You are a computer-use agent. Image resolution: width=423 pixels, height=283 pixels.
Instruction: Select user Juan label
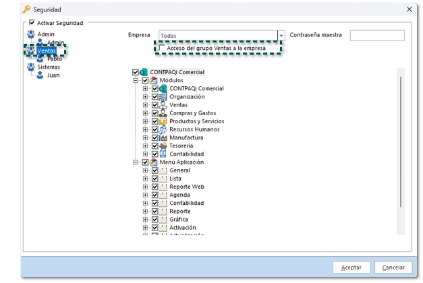(x=53, y=75)
